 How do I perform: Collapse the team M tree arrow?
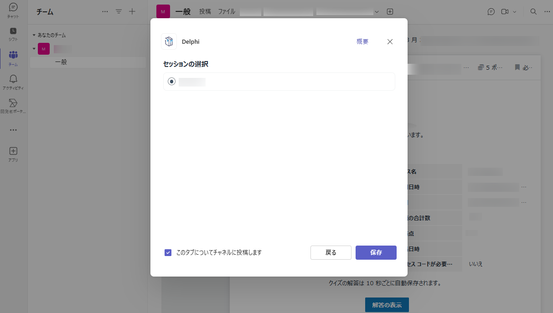point(34,48)
